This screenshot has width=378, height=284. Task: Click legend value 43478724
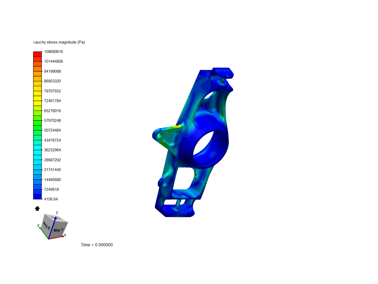[x=52, y=140]
